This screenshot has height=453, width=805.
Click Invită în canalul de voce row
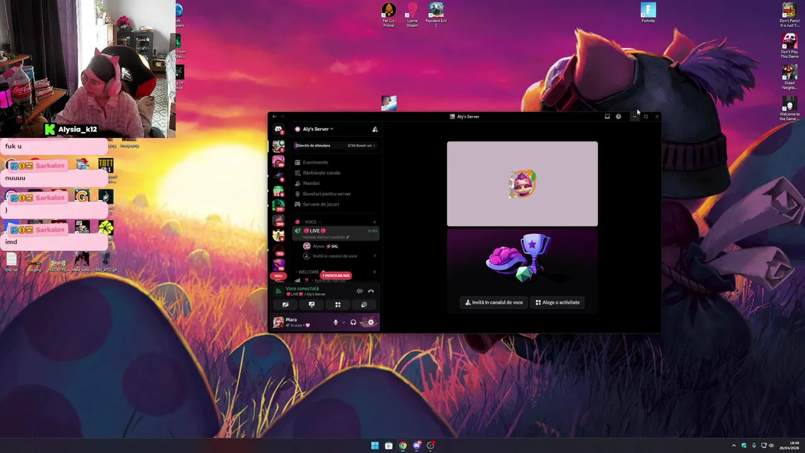coord(339,256)
